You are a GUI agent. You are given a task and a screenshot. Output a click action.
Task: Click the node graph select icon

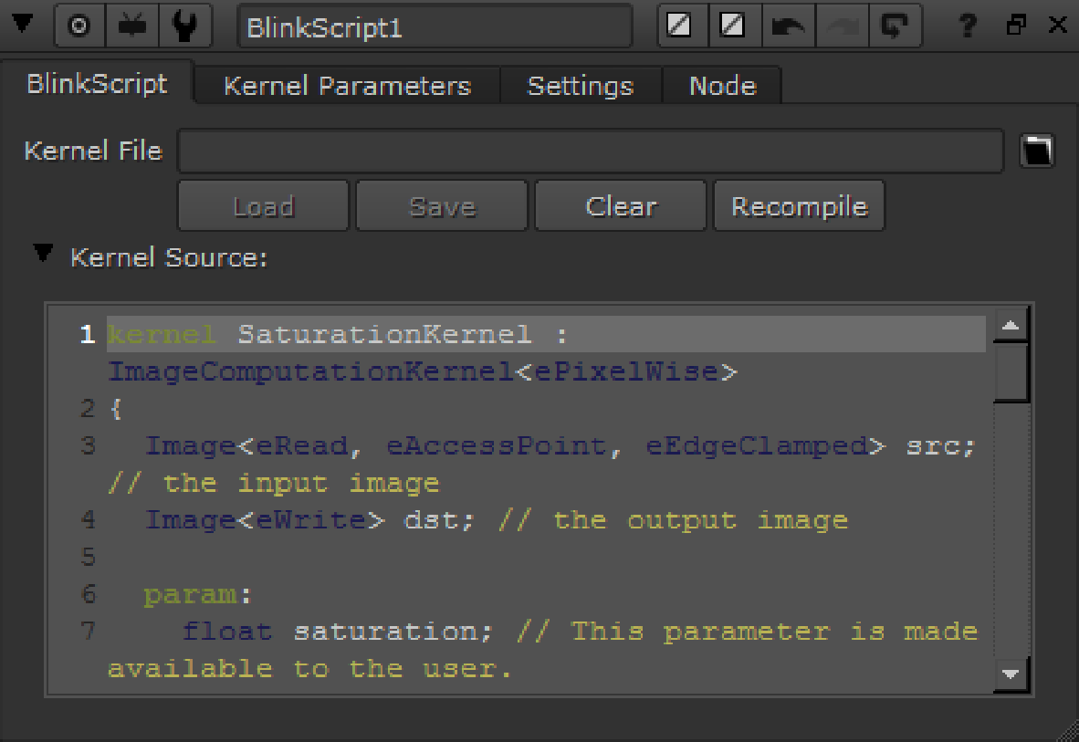pyautogui.click(x=133, y=26)
